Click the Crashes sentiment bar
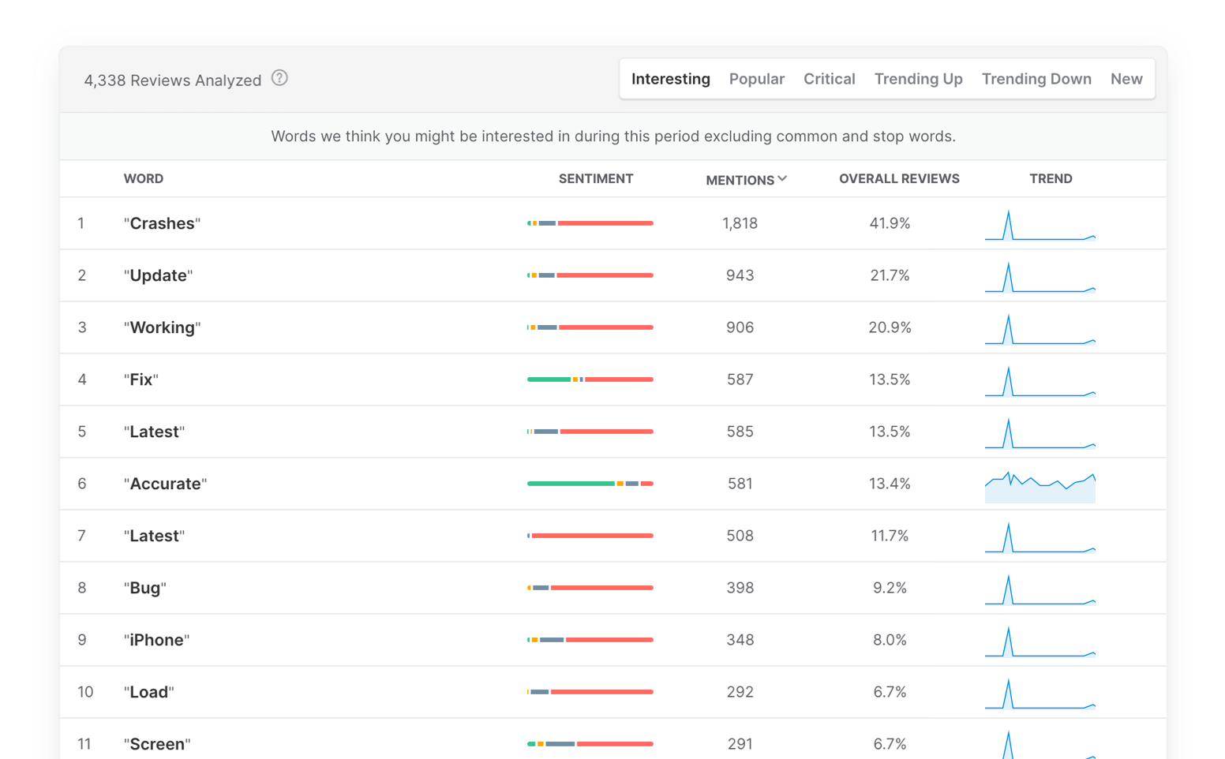Screen dimensions: 1225x759 point(590,223)
